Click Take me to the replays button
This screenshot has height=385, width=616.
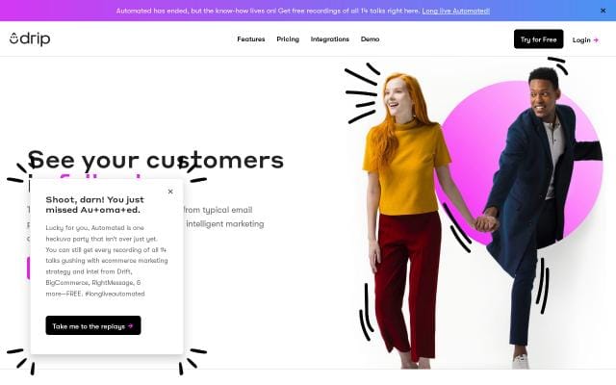pyautogui.click(x=93, y=325)
